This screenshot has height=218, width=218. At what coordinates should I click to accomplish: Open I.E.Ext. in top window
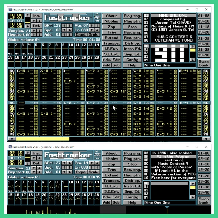click(x=111, y=49)
